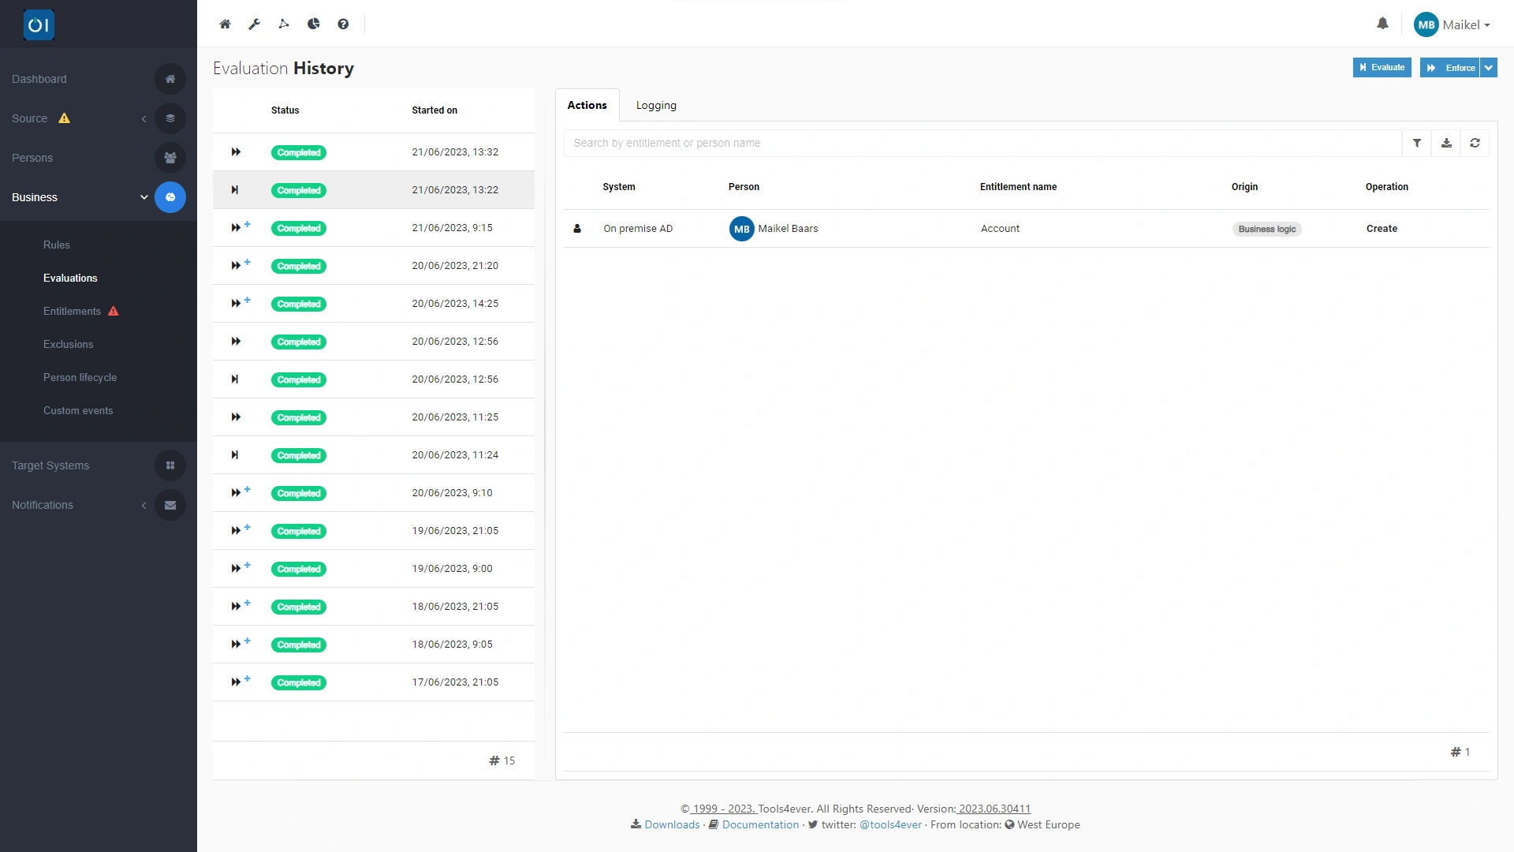The height and width of the screenshot is (852, 1514).
Task: Download the actions list via download icon
Action: 1446,143
